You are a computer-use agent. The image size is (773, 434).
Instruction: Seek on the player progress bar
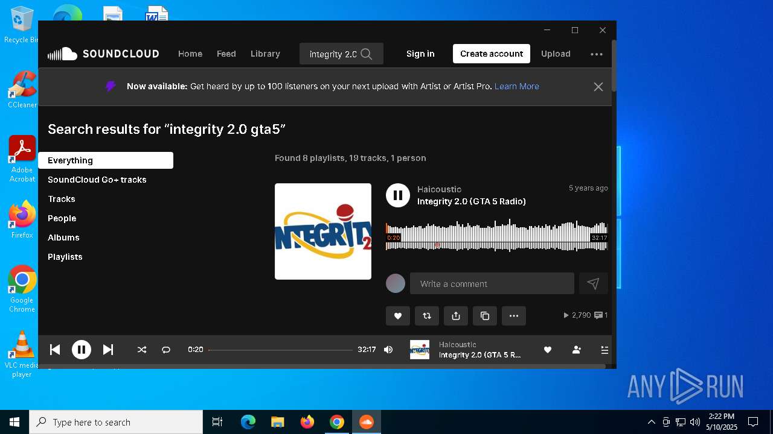[280, 350]
